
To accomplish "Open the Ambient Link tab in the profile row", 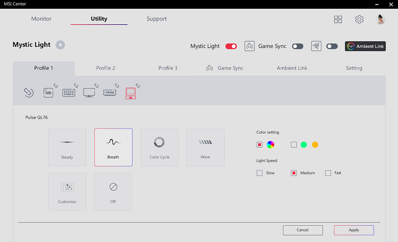I will click(292, 68).
